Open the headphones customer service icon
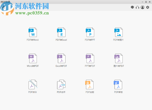The width and height of the screenshot is (152, 110). (x=137, y=7)
